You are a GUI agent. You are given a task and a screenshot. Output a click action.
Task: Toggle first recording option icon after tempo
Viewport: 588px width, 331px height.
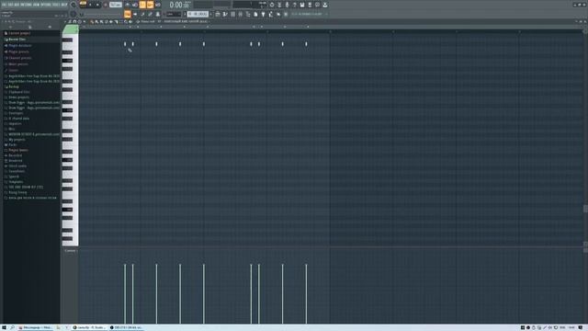point(128,5)
